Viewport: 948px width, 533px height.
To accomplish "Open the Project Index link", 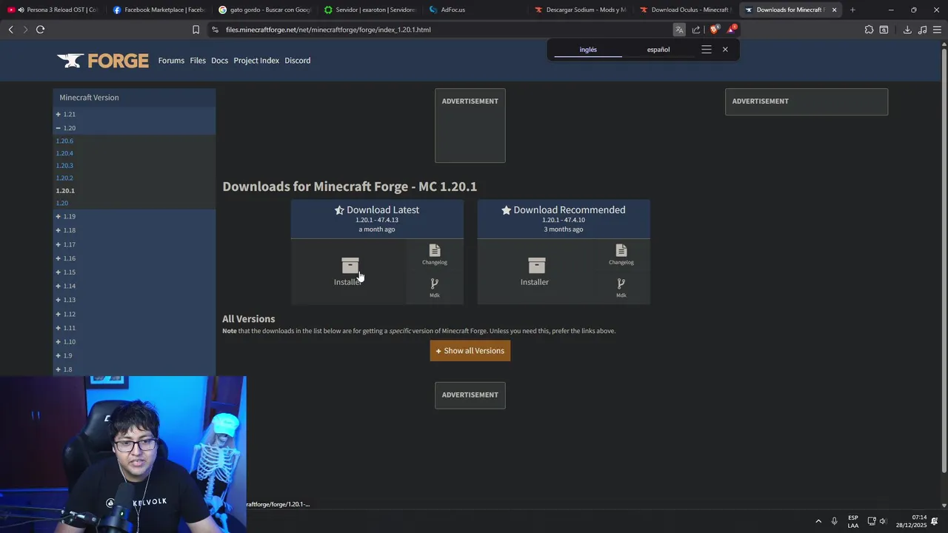I will (x=256, y=61).
